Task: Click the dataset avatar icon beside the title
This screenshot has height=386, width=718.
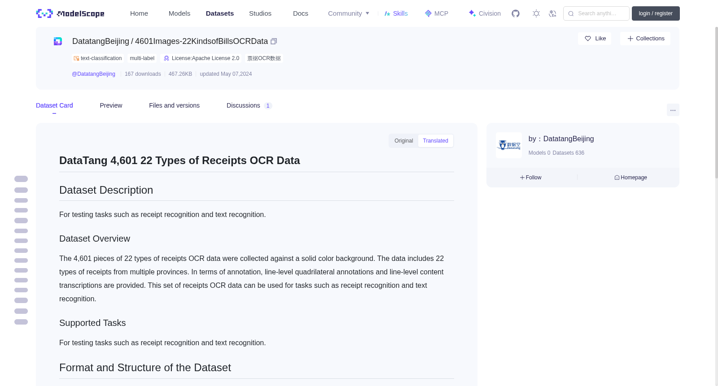Action: pyautogui.click(x=58, y=41)
